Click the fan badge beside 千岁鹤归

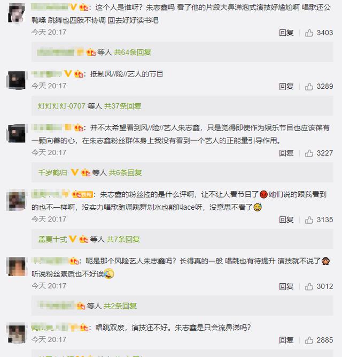(x=85, y=172)
